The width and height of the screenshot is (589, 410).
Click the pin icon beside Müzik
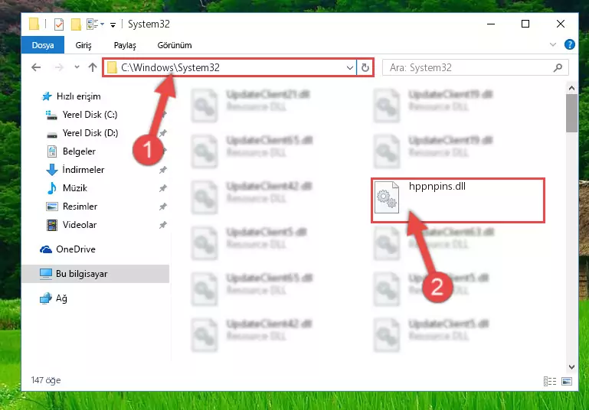coord(162,188)
